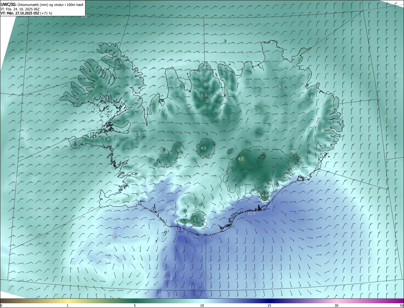This screenshot has width=404, height=308.
Task: Select the 5 tick on the color scale
Action: [135, 306]
